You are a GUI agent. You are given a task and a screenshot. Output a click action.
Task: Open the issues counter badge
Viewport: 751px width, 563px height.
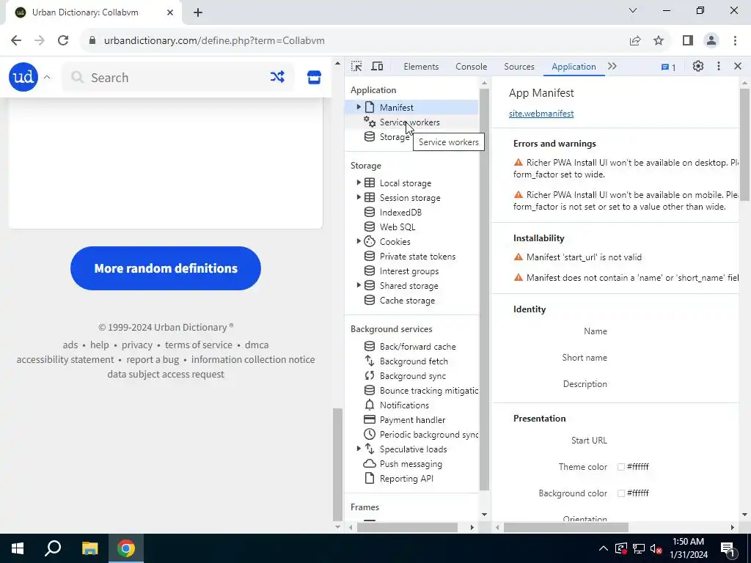668,67
